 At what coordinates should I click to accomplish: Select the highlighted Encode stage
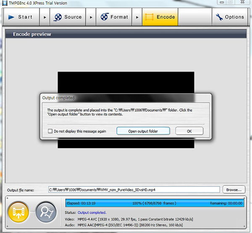[x=160, y=17]
